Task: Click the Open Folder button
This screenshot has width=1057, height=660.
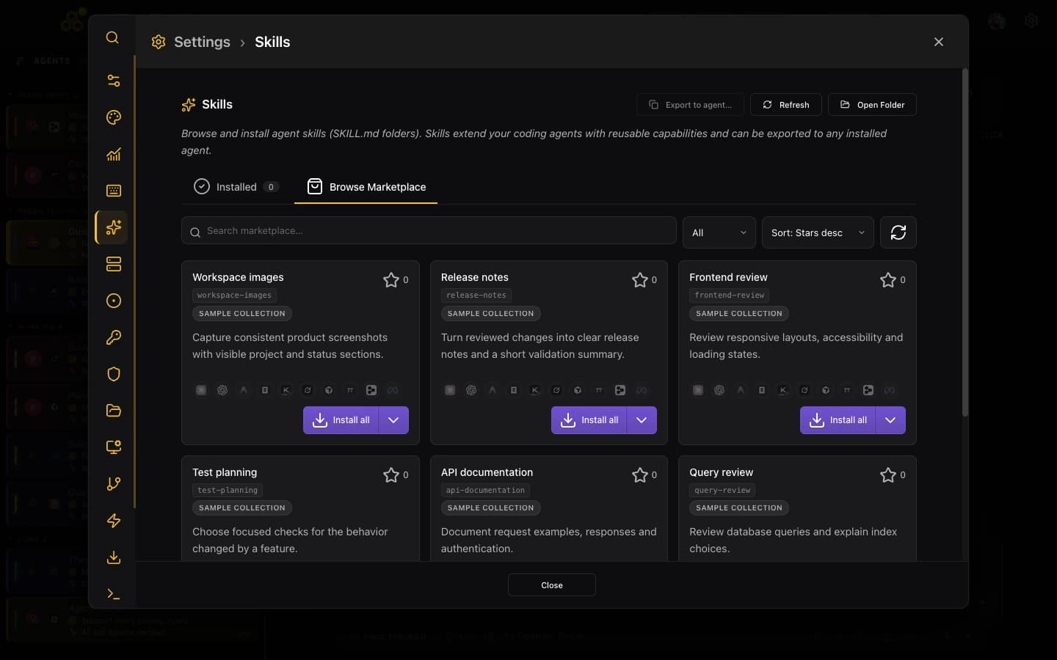Action: pos(872,105)
